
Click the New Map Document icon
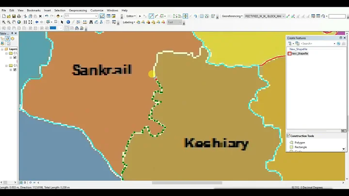pyautogui.click(x=4, y=16)
